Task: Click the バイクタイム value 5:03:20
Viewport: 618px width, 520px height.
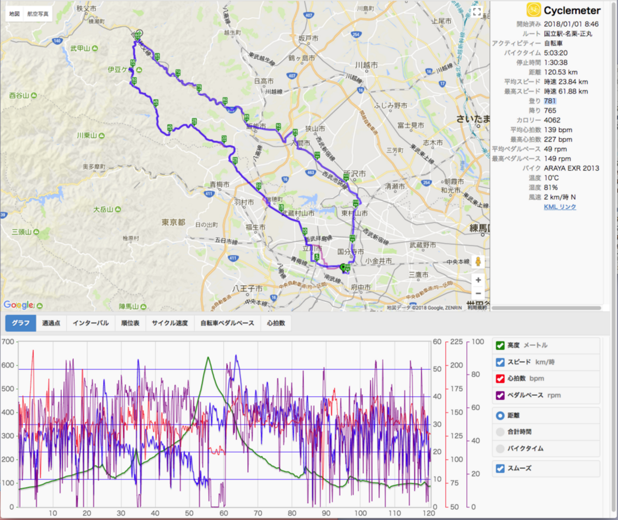Action: 556,53
